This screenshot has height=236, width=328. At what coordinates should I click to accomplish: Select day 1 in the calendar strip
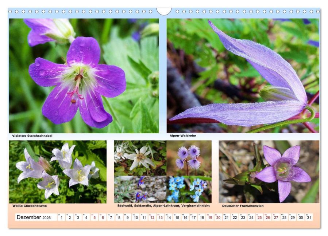[61, 217]
